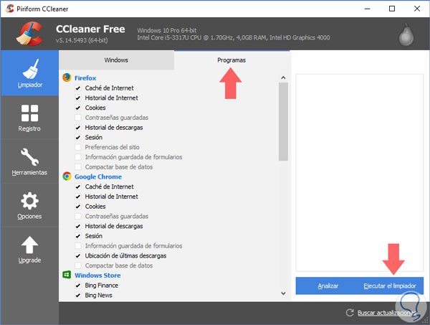This screenshot has width=430, height=325.
Task: Click the Firefox logo icon
Action: (x=67, y=77)
